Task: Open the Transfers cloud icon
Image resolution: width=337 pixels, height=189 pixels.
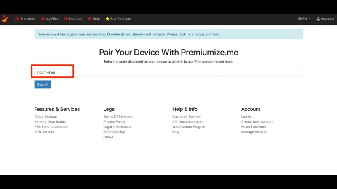Action: [x=17, y=19]
